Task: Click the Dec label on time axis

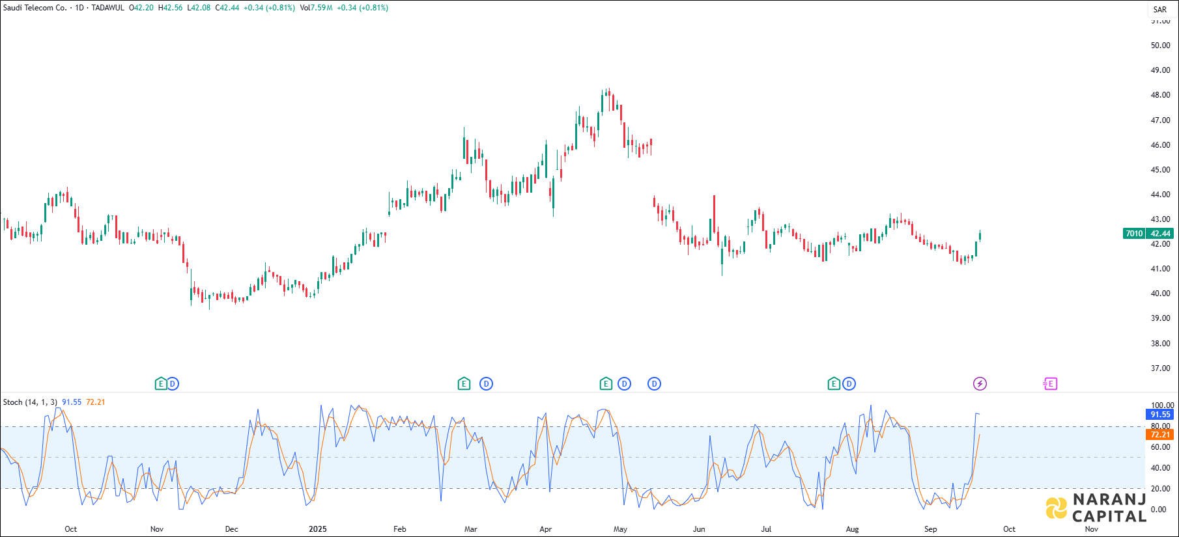Action: [x=231, y=529]
